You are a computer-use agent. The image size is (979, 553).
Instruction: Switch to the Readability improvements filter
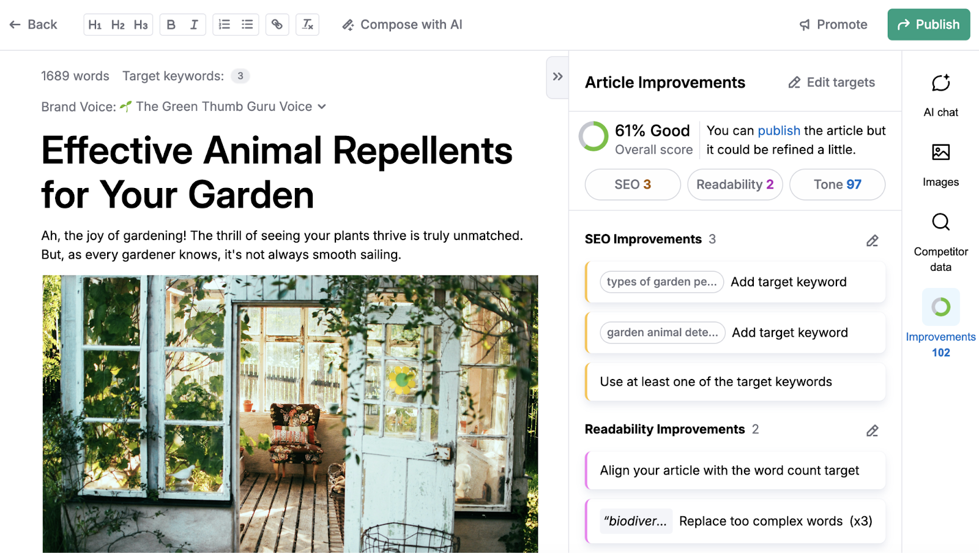coord(735,184)
